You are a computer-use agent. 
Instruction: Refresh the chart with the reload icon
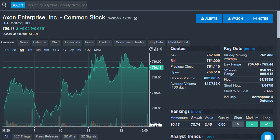tap(151, 49)
